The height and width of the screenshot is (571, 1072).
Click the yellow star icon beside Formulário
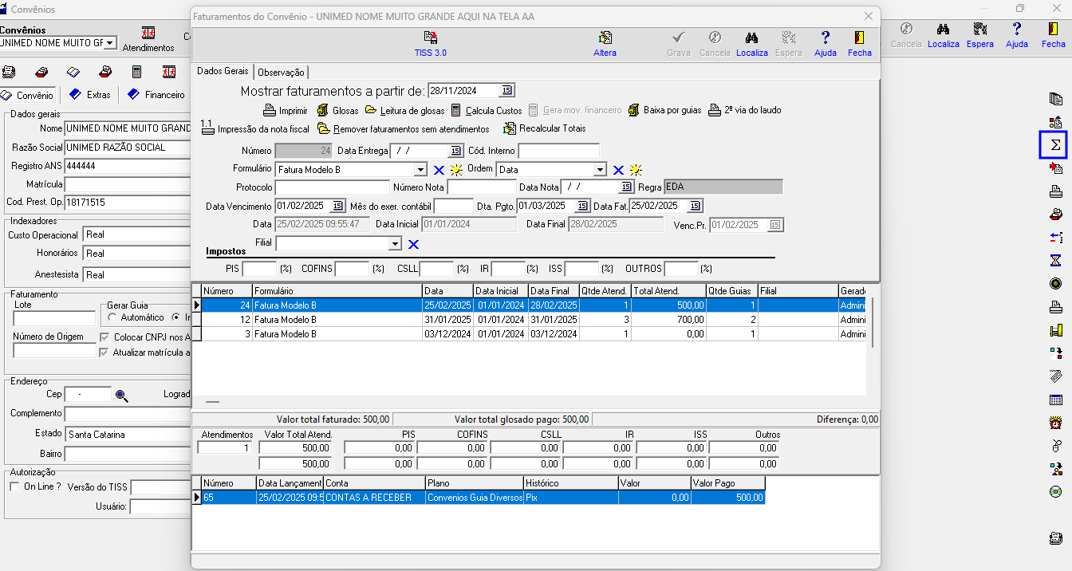[456, 170]
